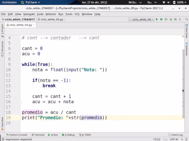
Task: Click the 66.0 B/s network speed indicator
Action: point(133,2)
